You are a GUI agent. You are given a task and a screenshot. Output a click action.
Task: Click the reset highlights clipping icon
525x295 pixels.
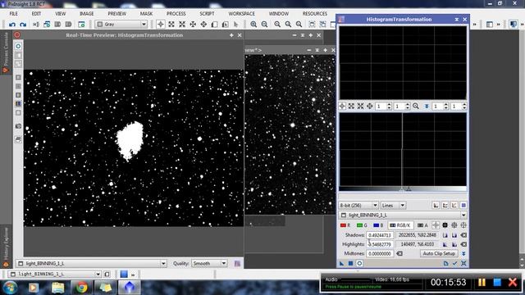[x=463, y=244]
